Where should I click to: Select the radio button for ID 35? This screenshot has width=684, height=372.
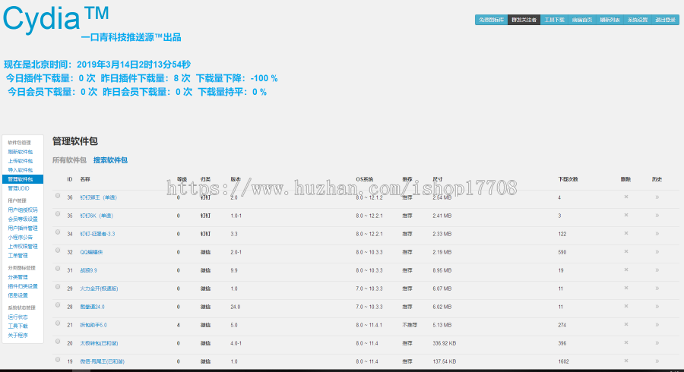coord(58,214)
